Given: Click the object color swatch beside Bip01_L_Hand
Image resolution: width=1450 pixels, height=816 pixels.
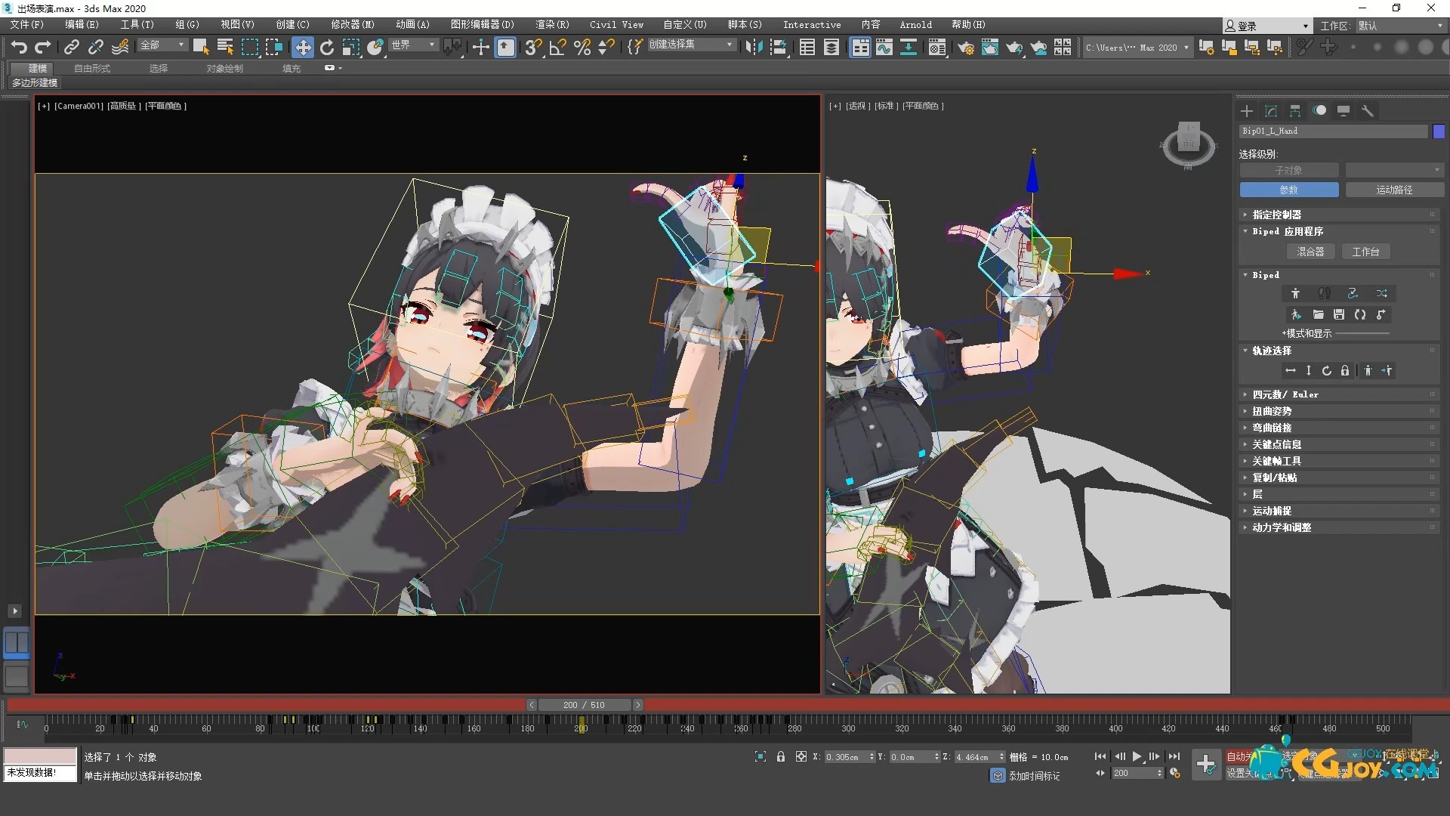Looking at the screenshot, I should pyautogui.click(x=1439, y=131).
